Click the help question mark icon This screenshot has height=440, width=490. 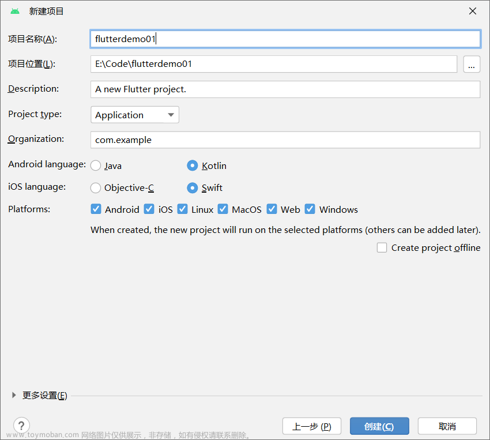[x=21, y=426]
